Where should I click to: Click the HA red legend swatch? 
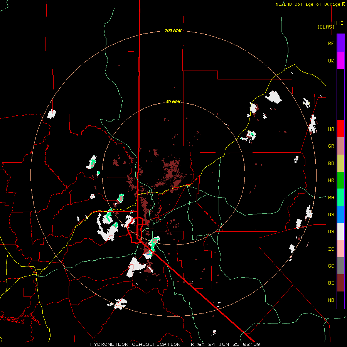(340, 129)
